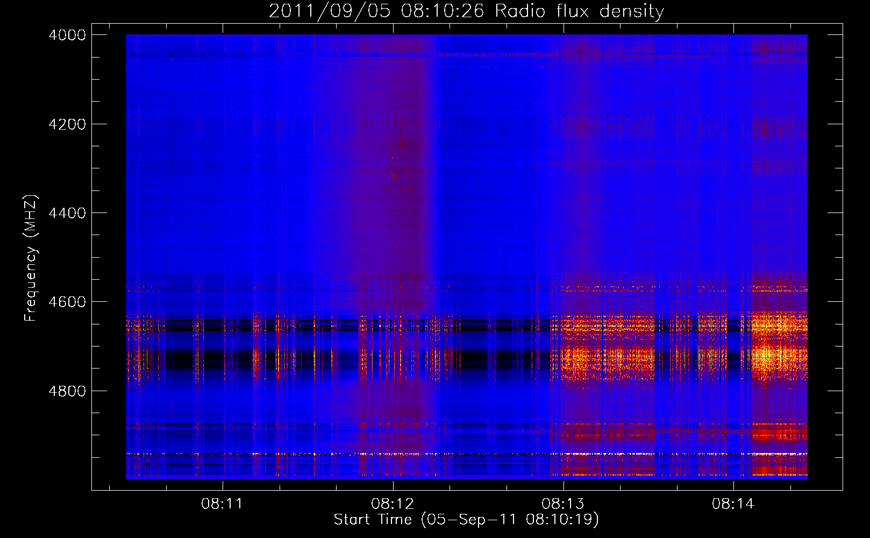The height and width of the screenshot is (538, 870).
Task: Click the 'Frequency (MHZ)' axis title
Action: point(31,258)
